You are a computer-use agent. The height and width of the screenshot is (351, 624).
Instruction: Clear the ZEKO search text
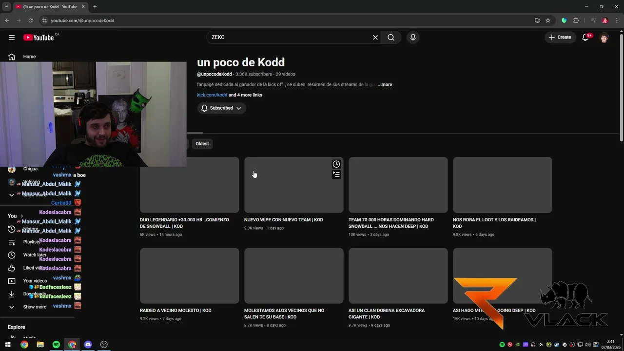pos(375,37)
